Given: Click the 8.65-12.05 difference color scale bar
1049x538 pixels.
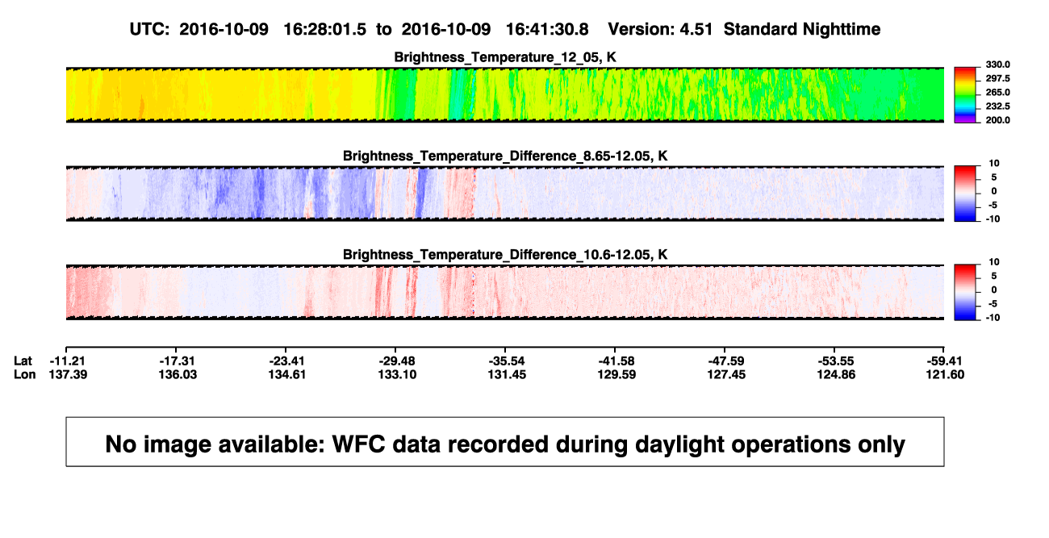Looking at the screenshot, I should 966,193.
